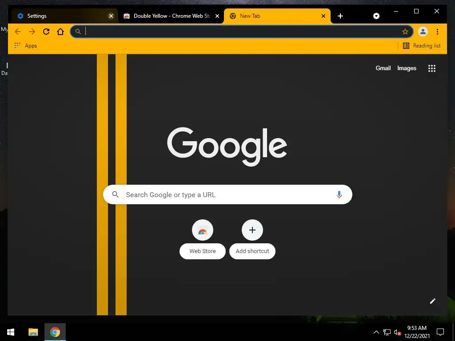Click the Add shortcut button
The height and width of the screenshot is (341, 455).
pyautogui.click(x=252, y=239)
